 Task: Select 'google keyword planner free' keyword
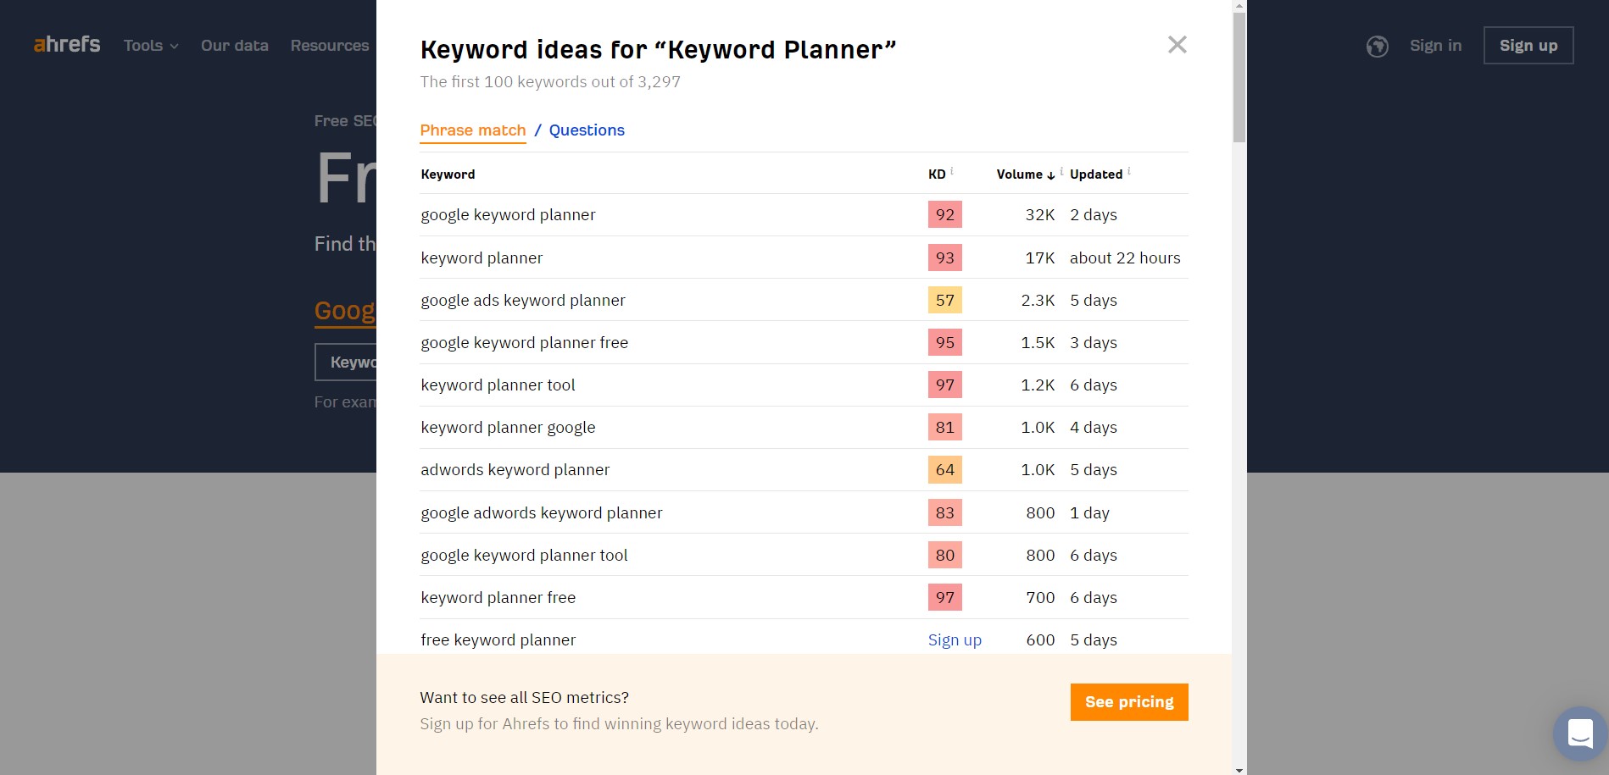tap(525, 343)
